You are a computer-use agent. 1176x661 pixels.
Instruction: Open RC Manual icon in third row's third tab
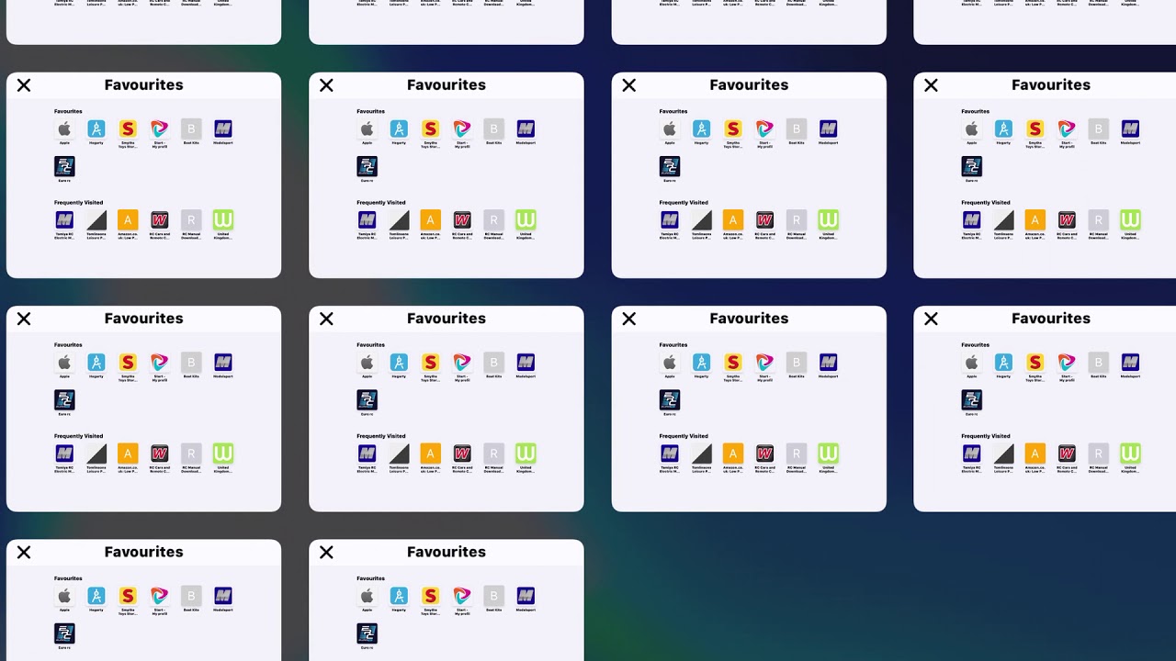(797, 453)
